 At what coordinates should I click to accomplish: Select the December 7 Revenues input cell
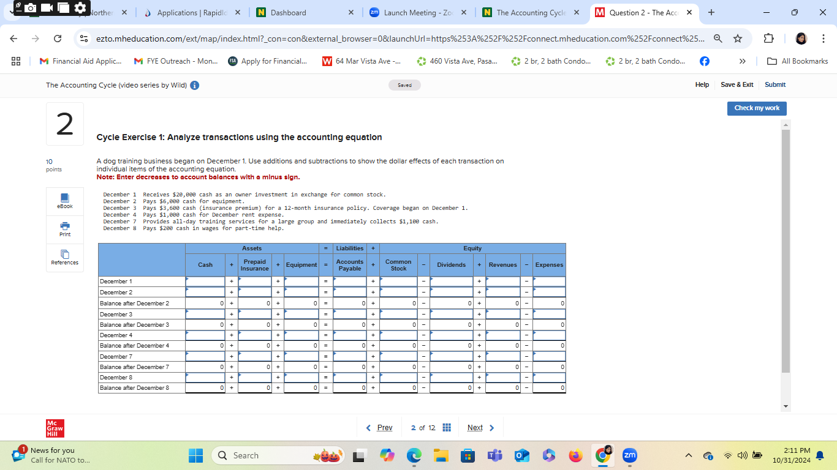503,357
